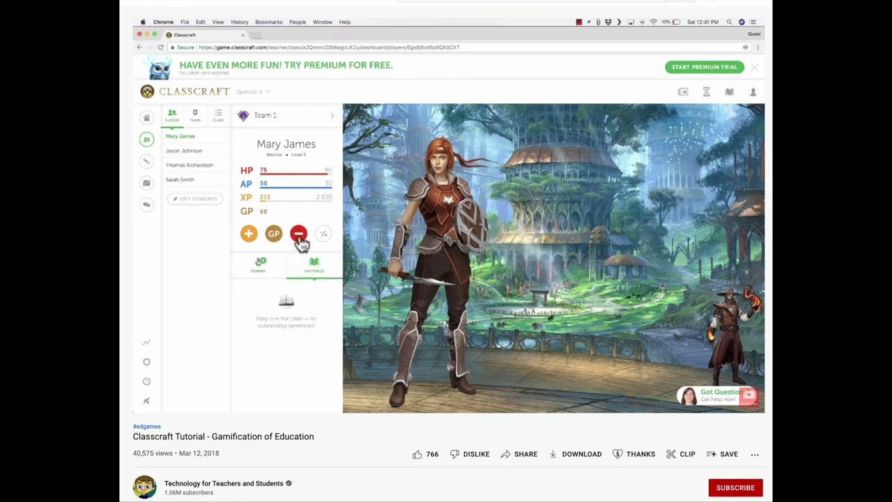Click the Classcraft logo emblem
Image resolution: width=892 pixels, height=502 pixels.
(x=147, y=91)
